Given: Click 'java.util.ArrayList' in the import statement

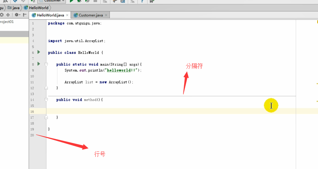Looking at the screenshot, I should coord(84,41).
